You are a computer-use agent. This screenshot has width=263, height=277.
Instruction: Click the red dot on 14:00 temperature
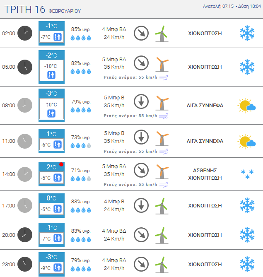61,165
